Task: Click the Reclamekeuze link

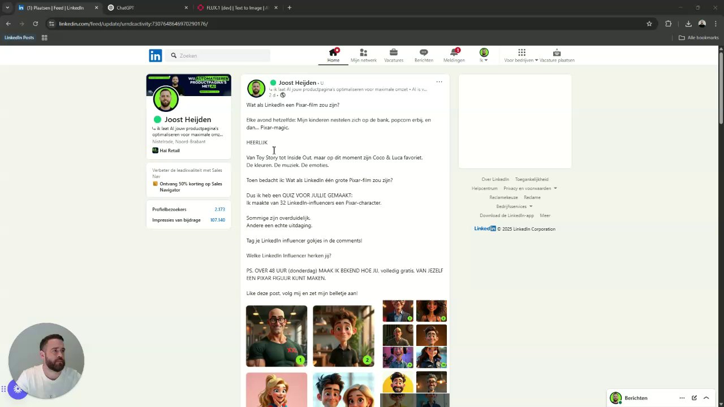Action: pyautogui.click(x=503, y=197)
